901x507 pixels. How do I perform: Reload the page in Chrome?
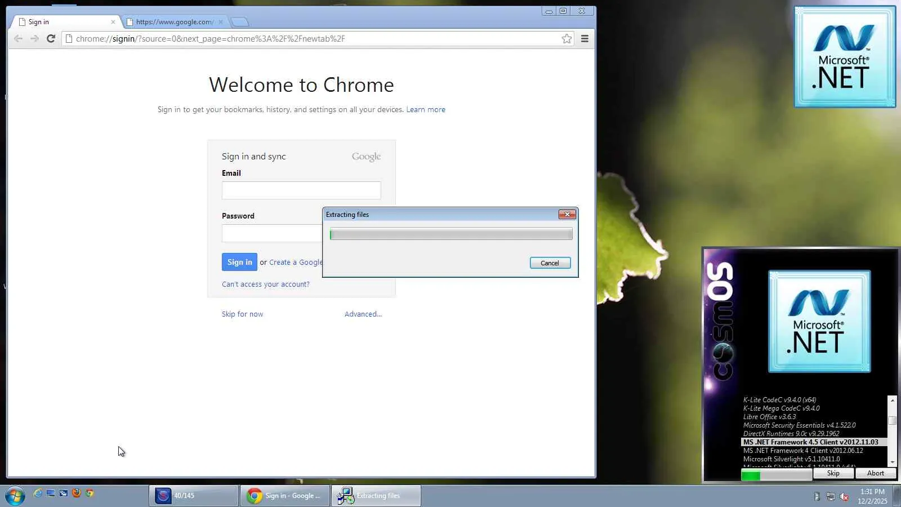coord(51,38)
